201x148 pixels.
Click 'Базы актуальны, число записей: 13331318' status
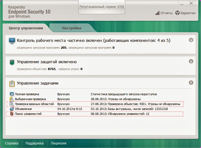pyautogui.click(x=138, y=109)
